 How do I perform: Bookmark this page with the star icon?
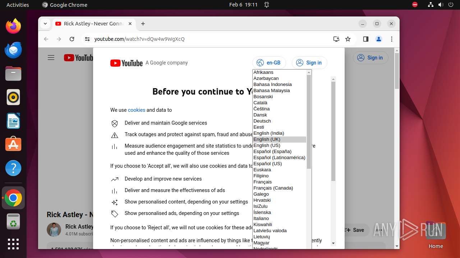point(348,39)
